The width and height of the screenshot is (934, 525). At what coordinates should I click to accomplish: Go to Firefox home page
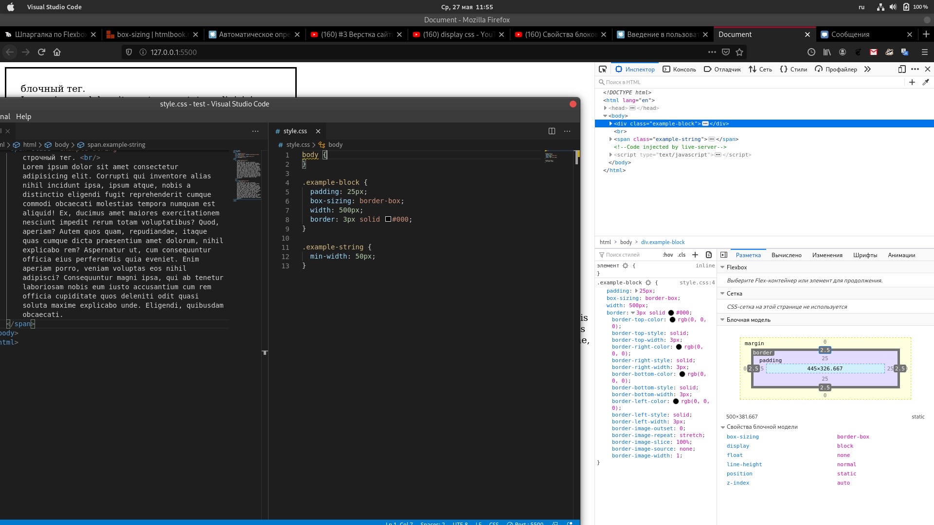pos(57,52)
